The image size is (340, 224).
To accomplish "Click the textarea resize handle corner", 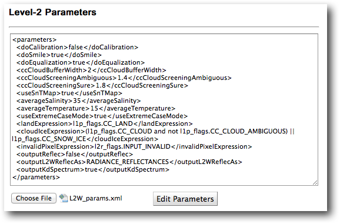I will point(315,183).
